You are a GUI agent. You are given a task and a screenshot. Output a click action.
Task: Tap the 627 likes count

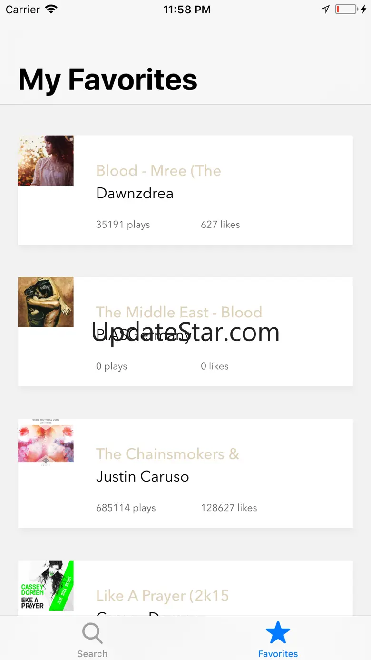pos(220,225)
